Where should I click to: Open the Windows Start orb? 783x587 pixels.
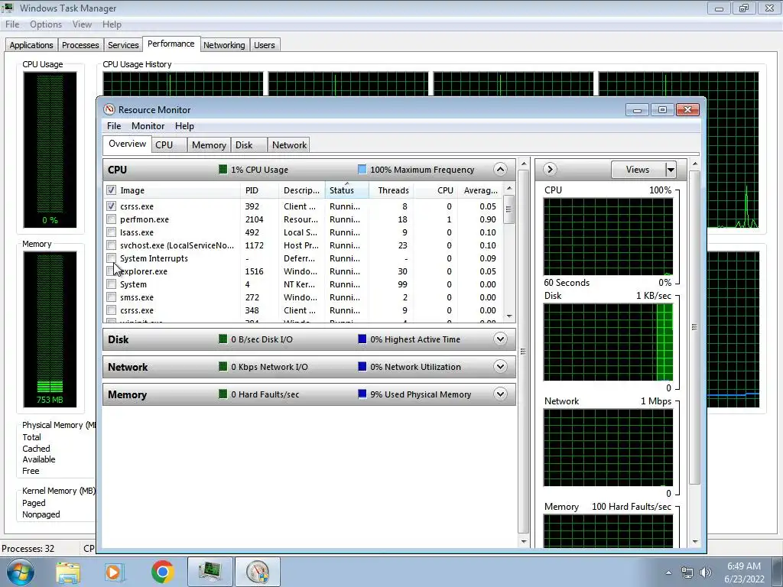(20, 572)
